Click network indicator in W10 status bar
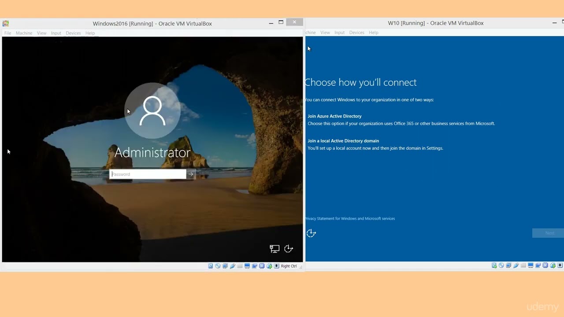 coord(508,265)
